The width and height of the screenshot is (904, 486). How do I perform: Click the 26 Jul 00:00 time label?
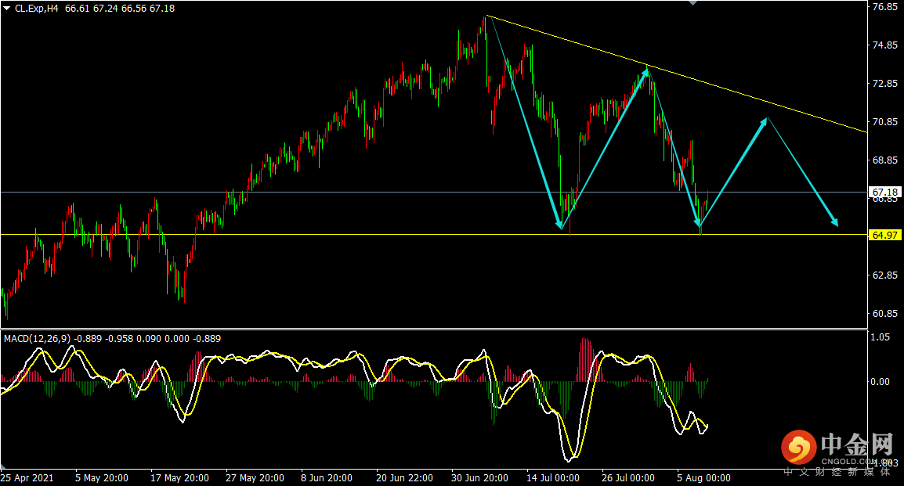click(627, 478)
